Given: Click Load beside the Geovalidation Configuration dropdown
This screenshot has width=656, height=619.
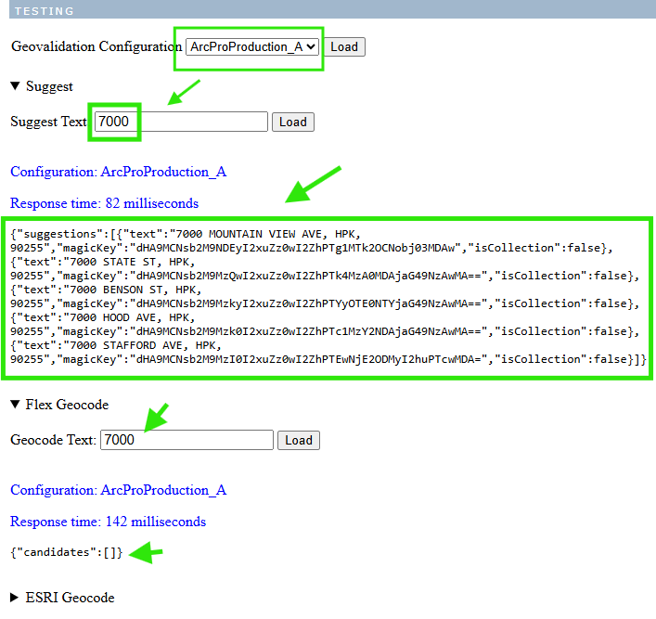Looking at the screenshot, I should (343, 46).
